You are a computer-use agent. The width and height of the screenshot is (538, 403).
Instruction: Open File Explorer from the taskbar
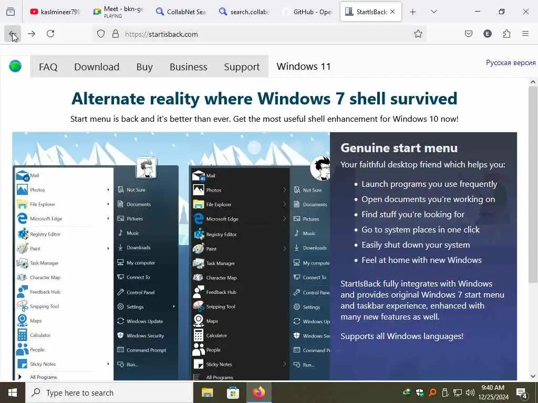click(x=207, y=393)
